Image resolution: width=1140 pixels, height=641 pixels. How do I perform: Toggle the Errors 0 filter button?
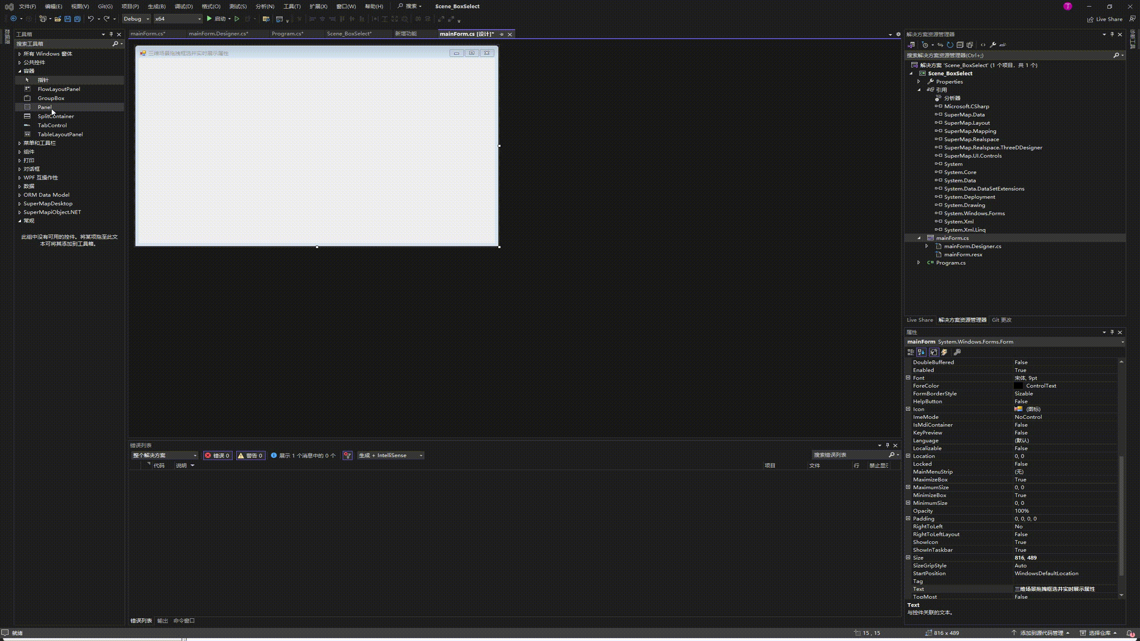click(x=217, y=455)
